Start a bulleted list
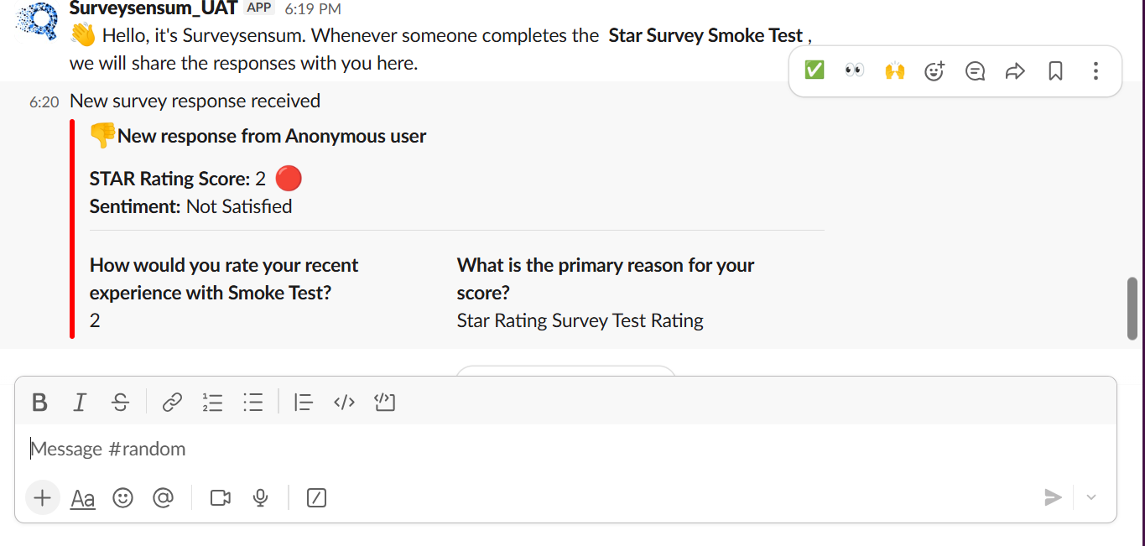The width and height of the screenshot is (1145, 546). click(253, 403)
